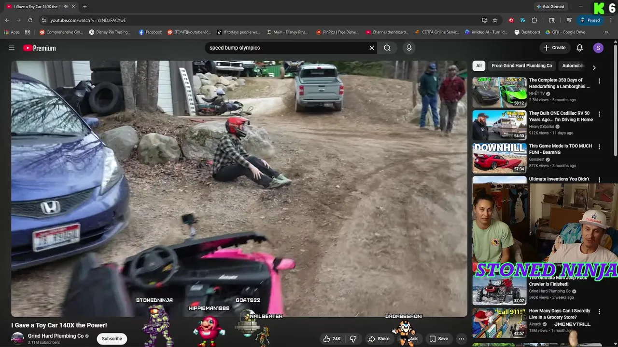The image size is (618, 347).
Task: Click the video player to toggle playback
Action: 239,188
